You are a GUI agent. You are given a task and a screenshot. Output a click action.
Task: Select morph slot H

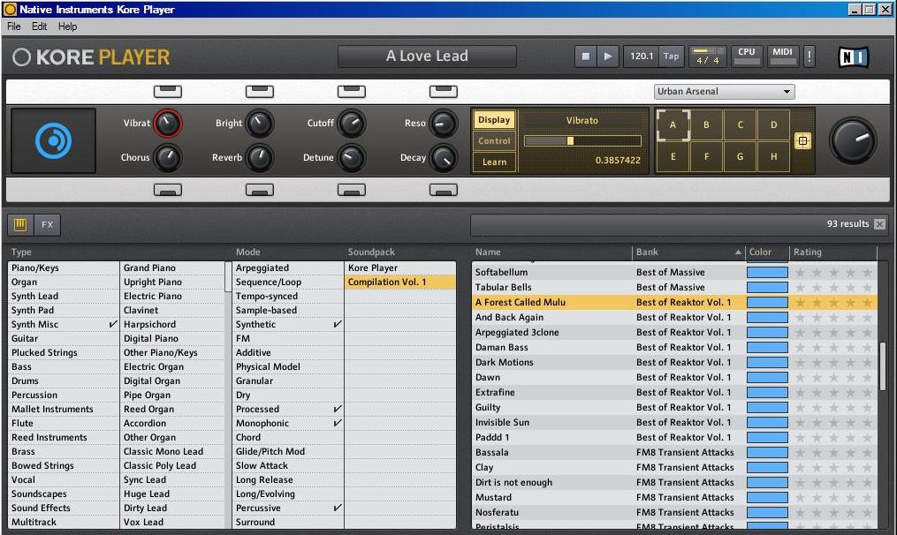tap(773, 156)
